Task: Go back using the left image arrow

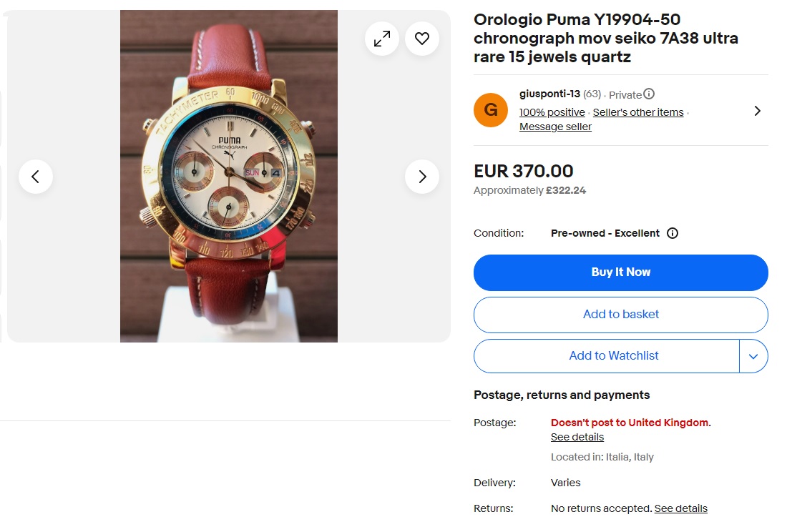Action: [x=36, y=177]
